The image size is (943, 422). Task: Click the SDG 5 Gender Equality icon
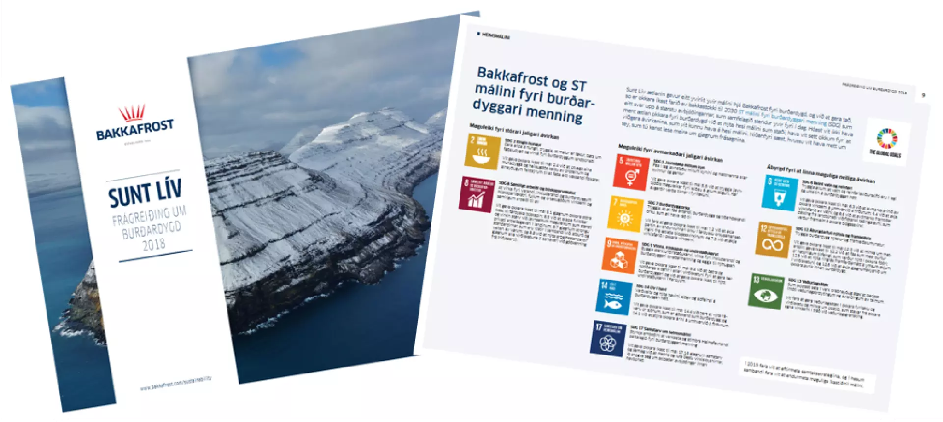click(x=631, y=172)
